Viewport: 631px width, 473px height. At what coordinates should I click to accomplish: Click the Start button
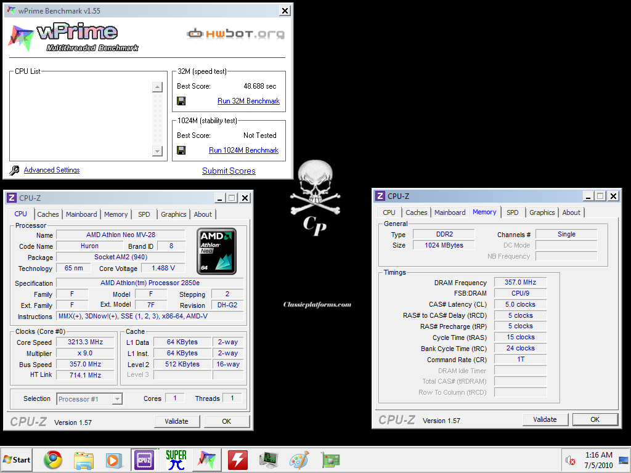[x=17, y=459]
